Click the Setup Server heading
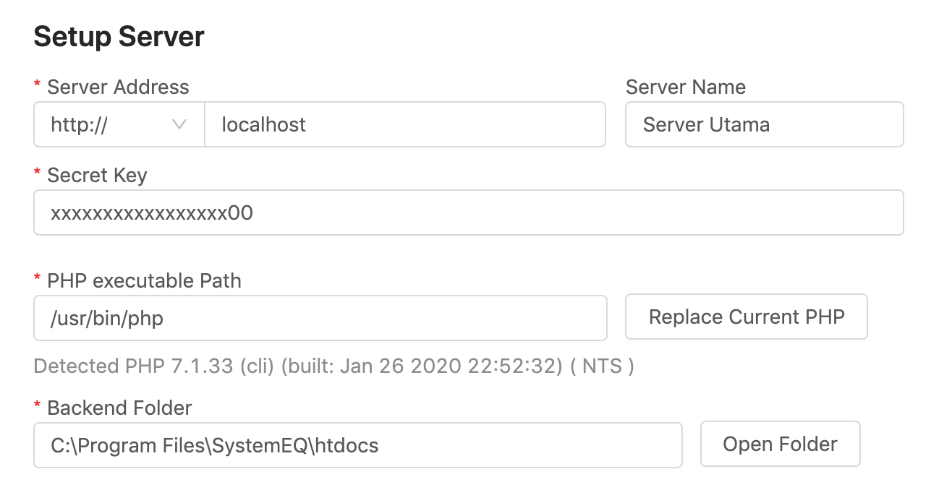Screen dimensions: 939x490 [x=118, y=36]
